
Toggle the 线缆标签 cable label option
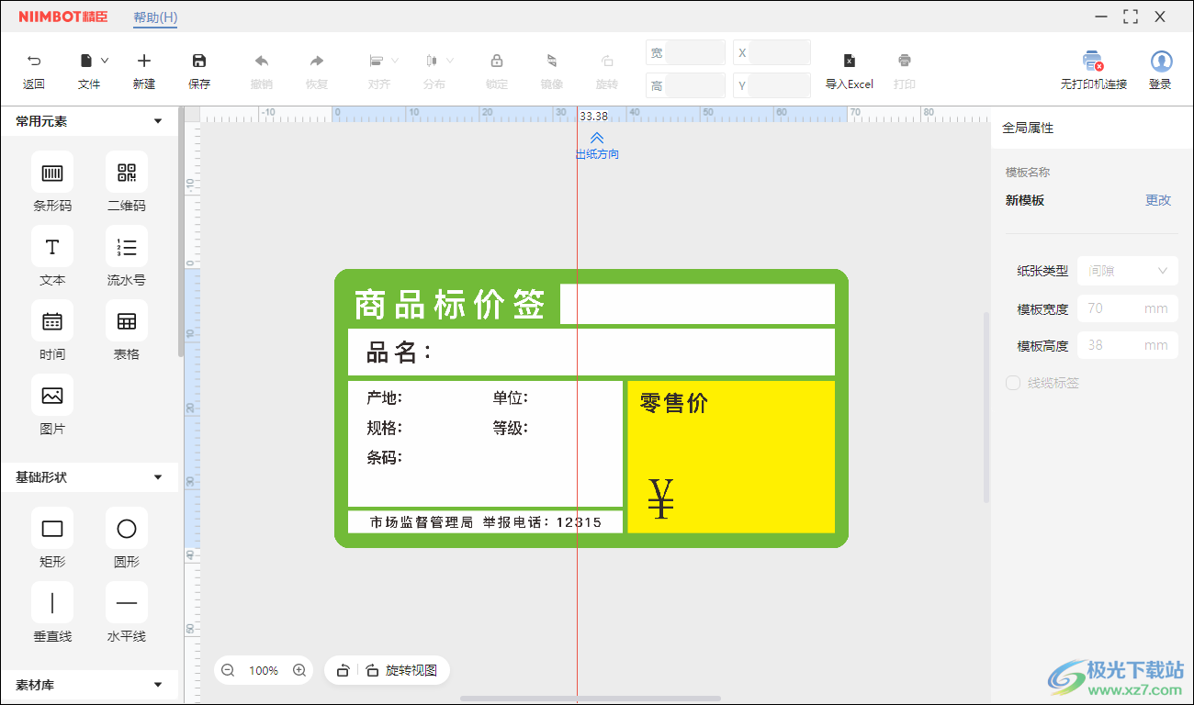(x=1013, y=383)
